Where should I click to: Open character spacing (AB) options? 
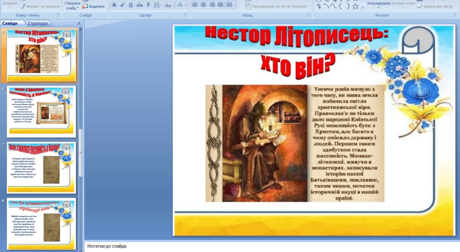pos(157,5)
